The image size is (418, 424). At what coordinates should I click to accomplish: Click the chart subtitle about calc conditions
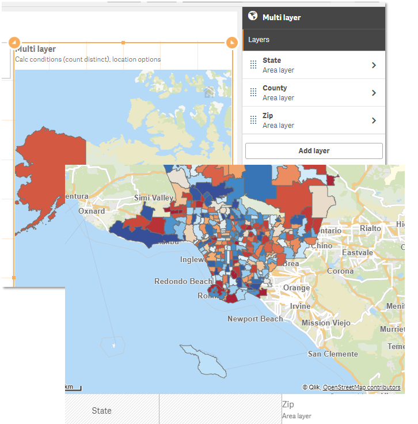(88, 59)
